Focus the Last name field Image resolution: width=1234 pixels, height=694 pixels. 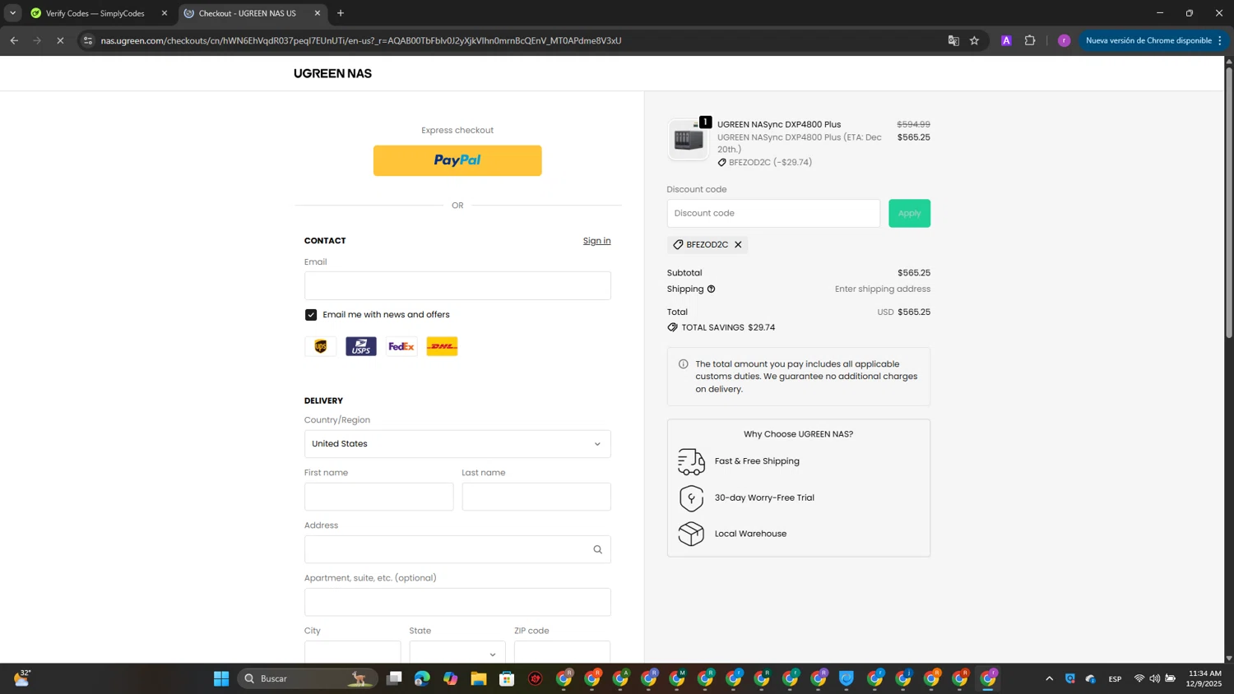point(536,497)
